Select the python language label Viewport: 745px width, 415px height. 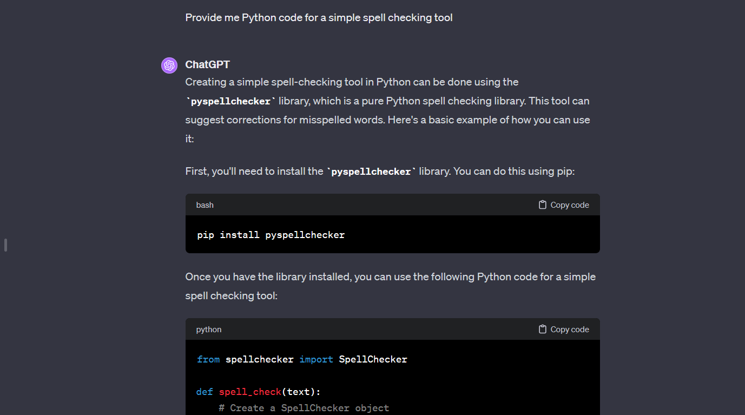pyautogui.click(x=208, y=329)
